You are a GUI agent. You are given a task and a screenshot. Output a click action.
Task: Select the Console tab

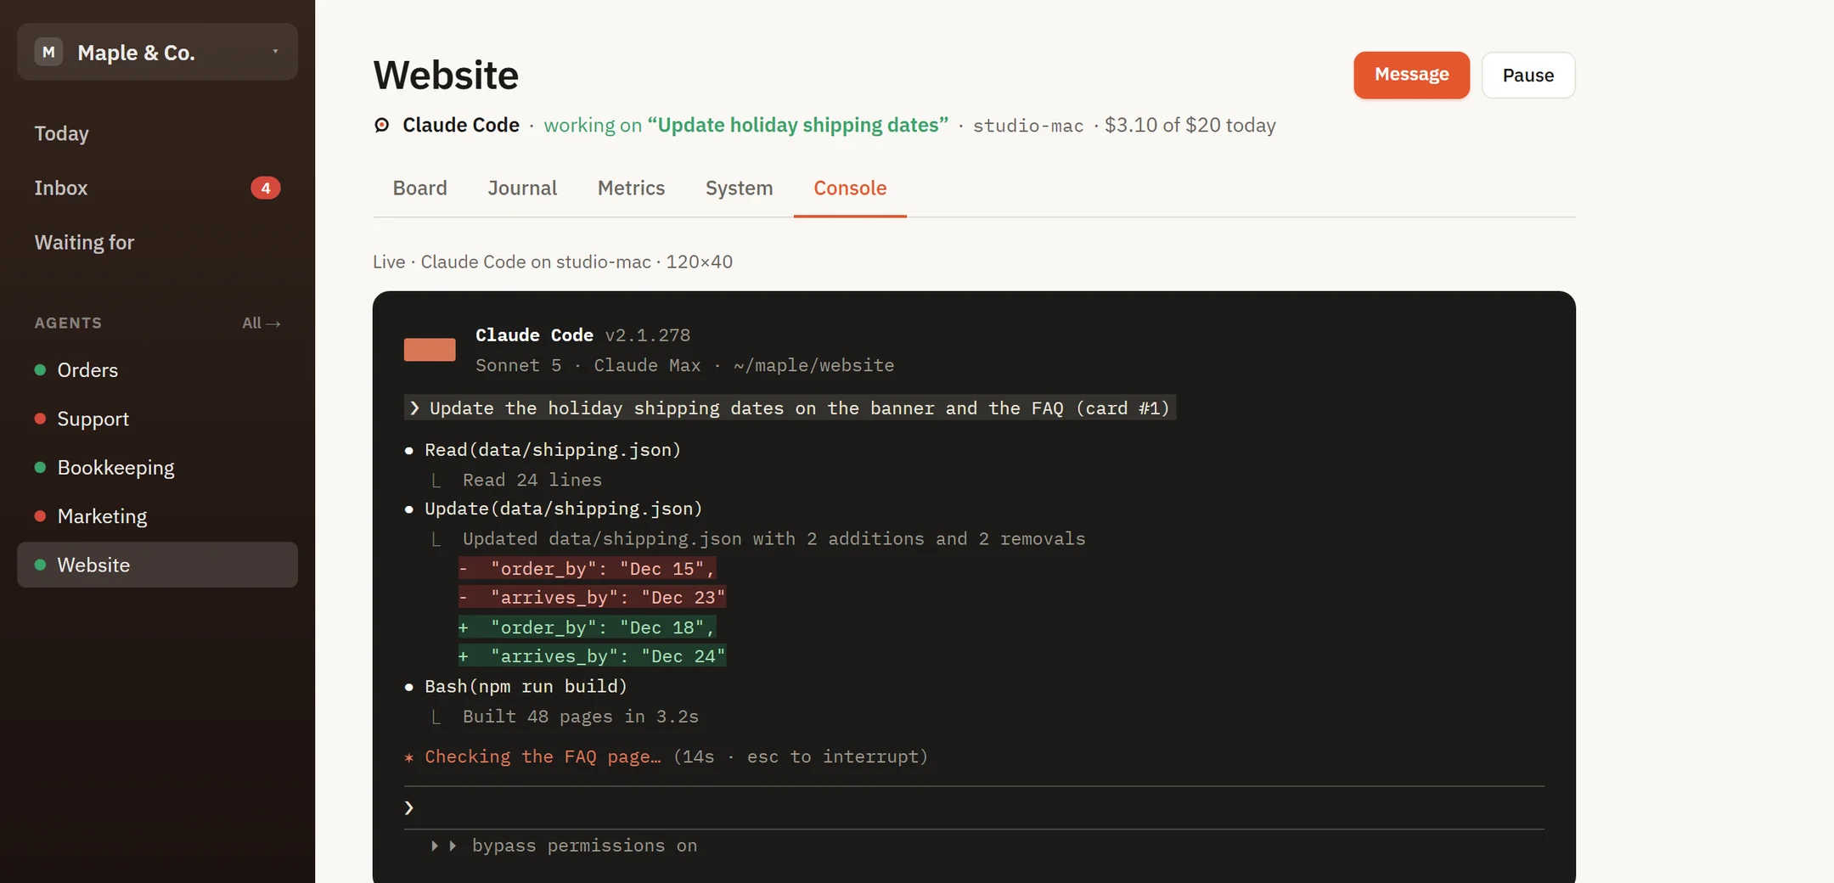pos(850,188)
